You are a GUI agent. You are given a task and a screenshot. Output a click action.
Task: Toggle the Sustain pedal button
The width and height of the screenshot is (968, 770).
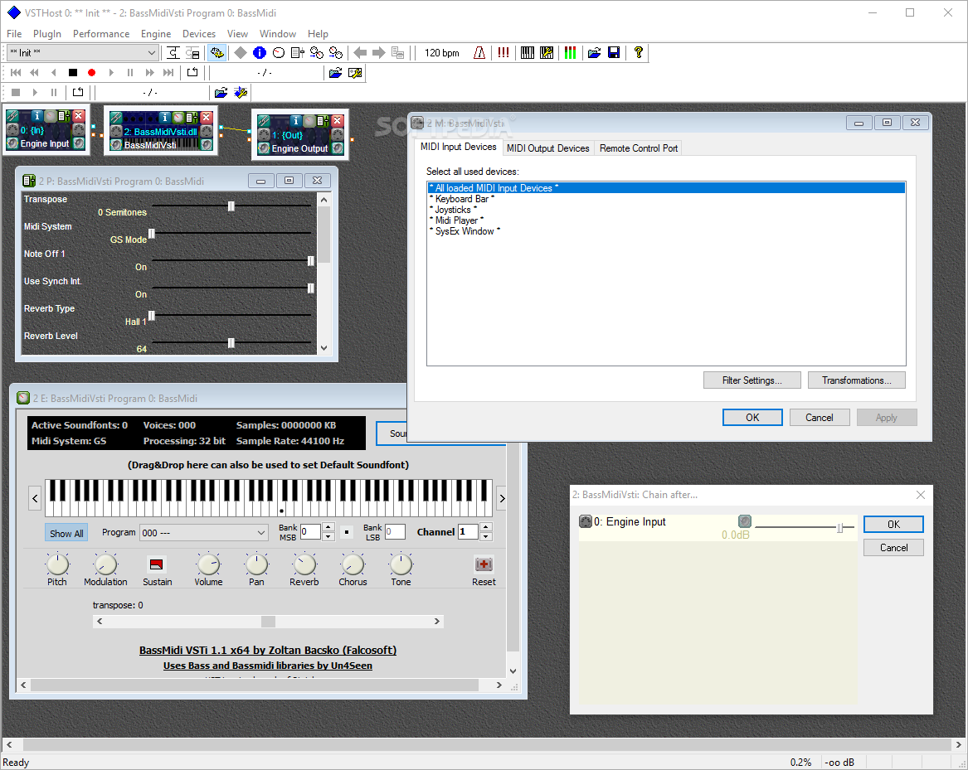156,564
